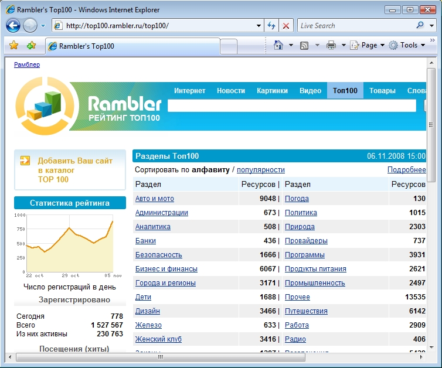Screen dimensions: 442x368
Task: Open the Подробнее link
Action: click(x=406, y=169)
